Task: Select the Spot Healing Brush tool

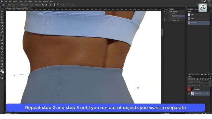Action: pos(2,29)
